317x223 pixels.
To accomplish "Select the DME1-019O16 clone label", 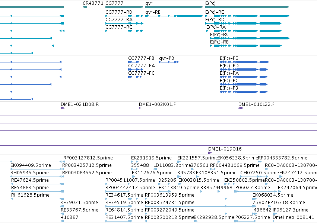I will click(x=225, y=149).
